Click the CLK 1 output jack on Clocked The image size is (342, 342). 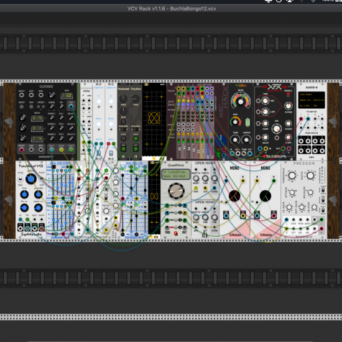click(52, 150)
